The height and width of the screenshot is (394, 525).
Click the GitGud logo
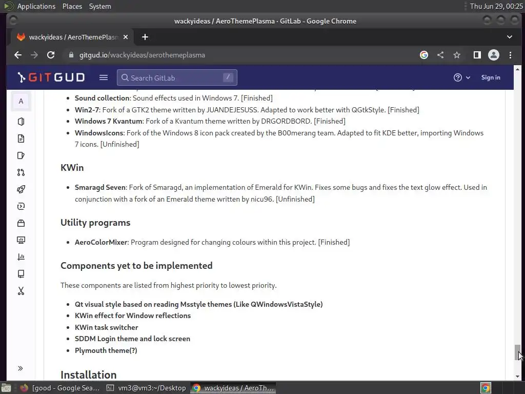(x=51, y=77)
